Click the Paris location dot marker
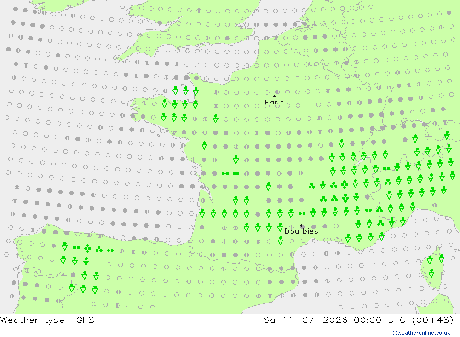 pyautogui.click(x=274, y=96)
